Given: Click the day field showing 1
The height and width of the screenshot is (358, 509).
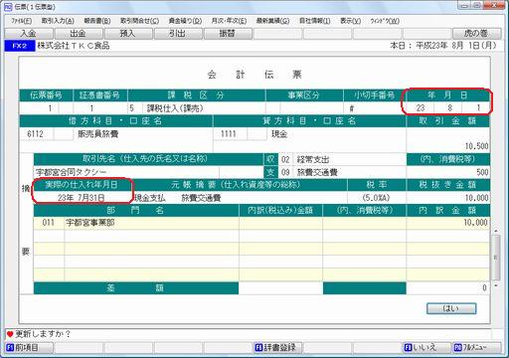Looking at the screenshot, I should 476,108.
